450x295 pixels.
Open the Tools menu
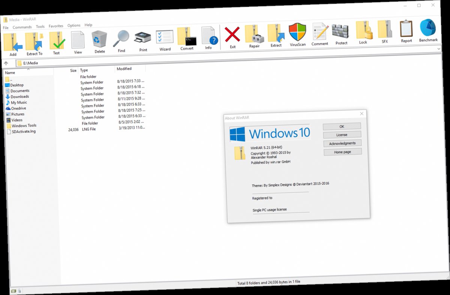tap(40, 27)
